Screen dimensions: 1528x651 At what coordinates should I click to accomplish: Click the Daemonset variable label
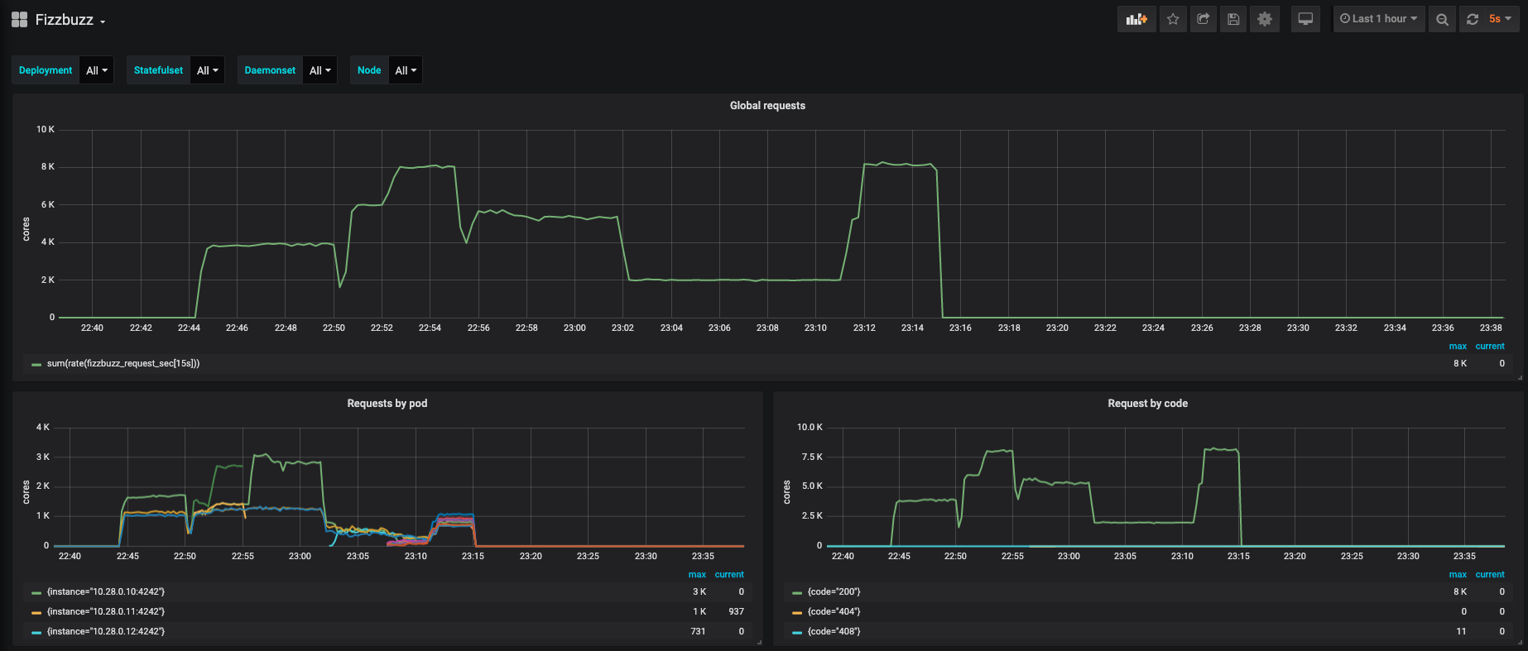coord(270,70)
